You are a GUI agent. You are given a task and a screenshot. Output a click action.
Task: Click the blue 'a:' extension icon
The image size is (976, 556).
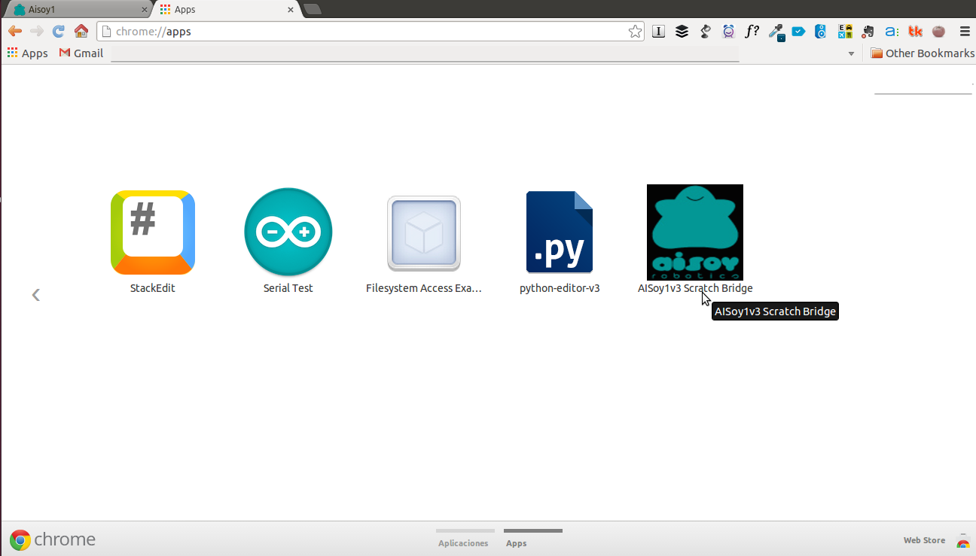892,32
